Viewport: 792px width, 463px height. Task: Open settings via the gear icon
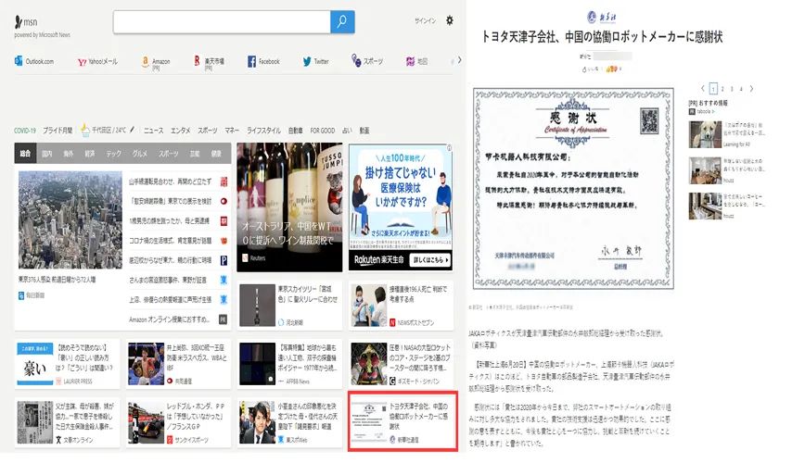point(450,20)
